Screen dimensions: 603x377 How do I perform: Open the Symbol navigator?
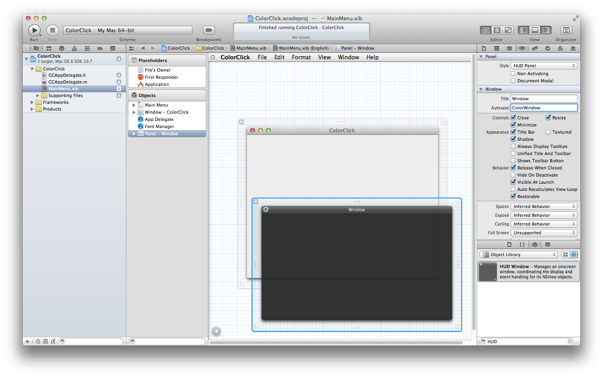[x=49, y=49]
